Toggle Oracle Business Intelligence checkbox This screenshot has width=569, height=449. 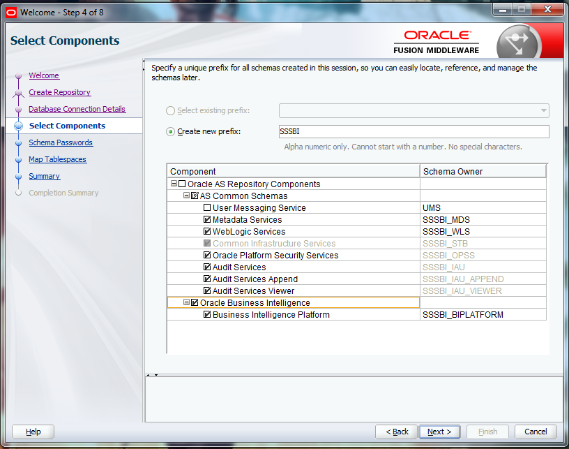click(x=195, y=302)
